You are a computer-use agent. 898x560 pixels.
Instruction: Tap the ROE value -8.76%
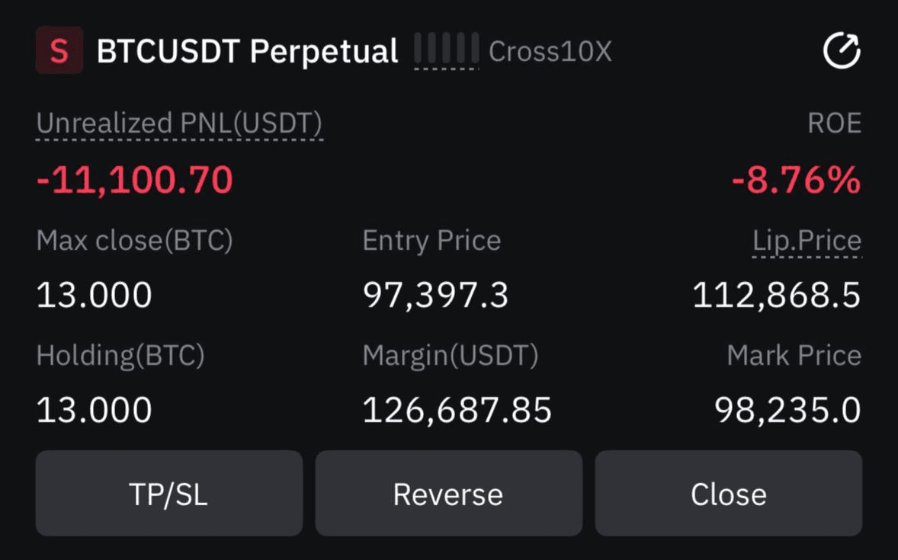click(796, 180)
